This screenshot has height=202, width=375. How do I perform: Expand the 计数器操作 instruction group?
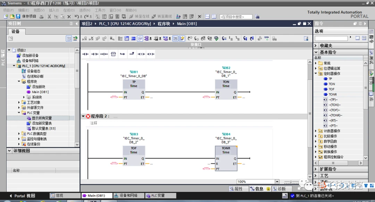pos(316,131)
